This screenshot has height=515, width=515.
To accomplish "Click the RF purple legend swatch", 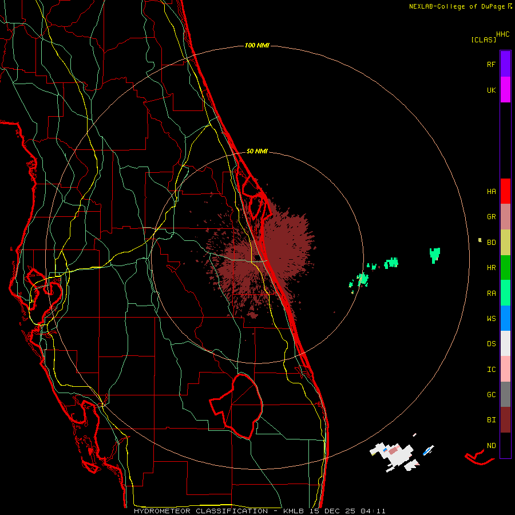I will coord(505,64).
